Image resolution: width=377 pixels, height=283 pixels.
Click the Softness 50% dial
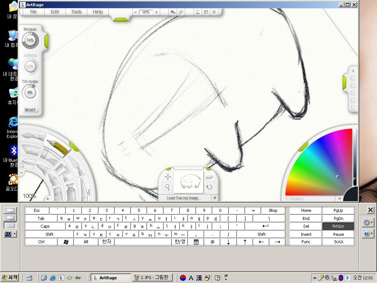coord(30,66)
